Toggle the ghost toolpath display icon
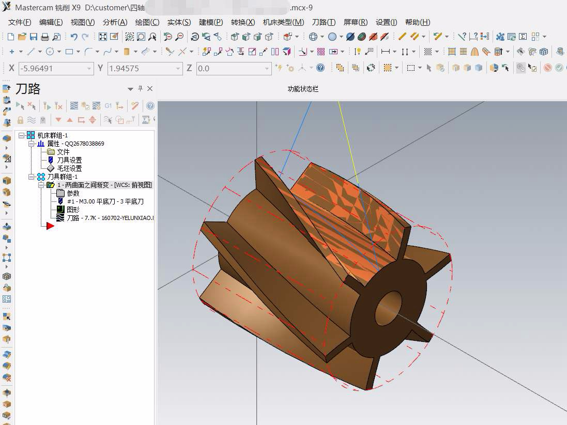The width and height of the screenshot is (567, 425). pyautogui.click(x=42, y=120)
